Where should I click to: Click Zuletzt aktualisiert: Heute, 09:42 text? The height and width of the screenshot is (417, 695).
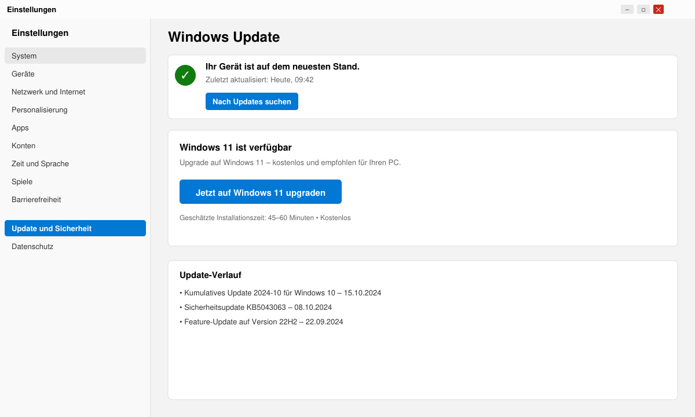[x=259, y=80]
